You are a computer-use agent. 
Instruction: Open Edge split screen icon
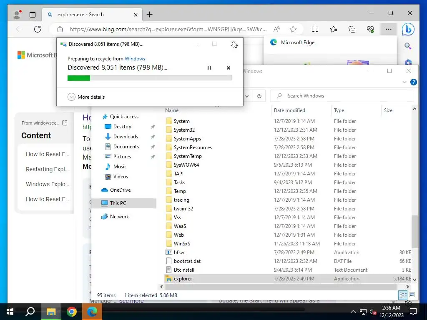(315, 29)
